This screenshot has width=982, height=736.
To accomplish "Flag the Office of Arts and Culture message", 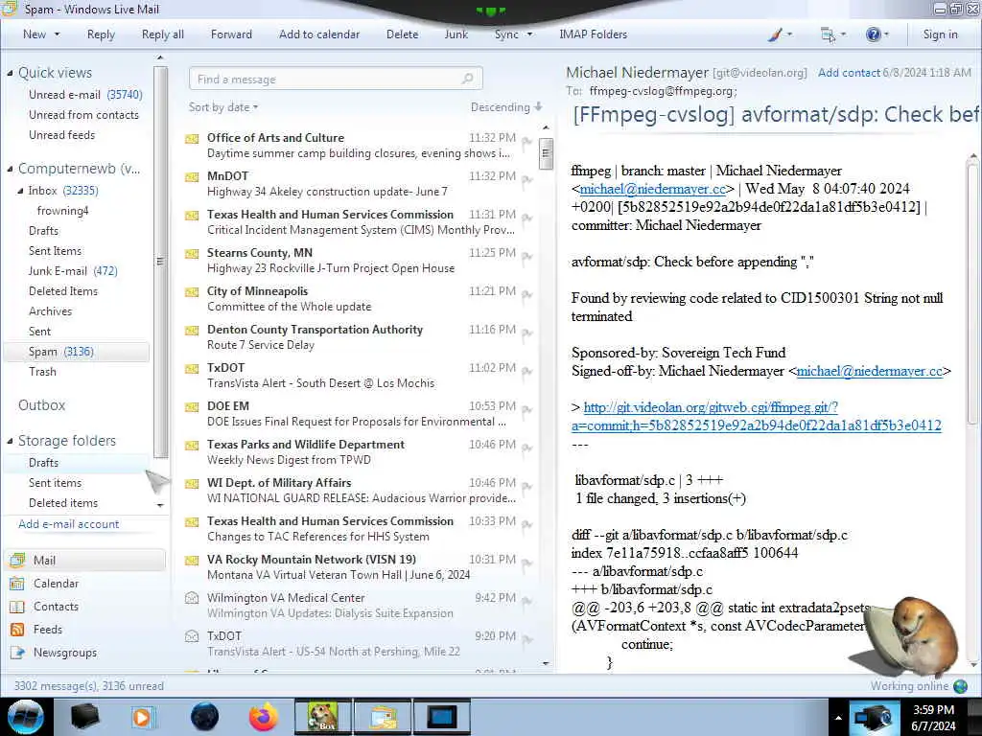I will tap(526, 143).
